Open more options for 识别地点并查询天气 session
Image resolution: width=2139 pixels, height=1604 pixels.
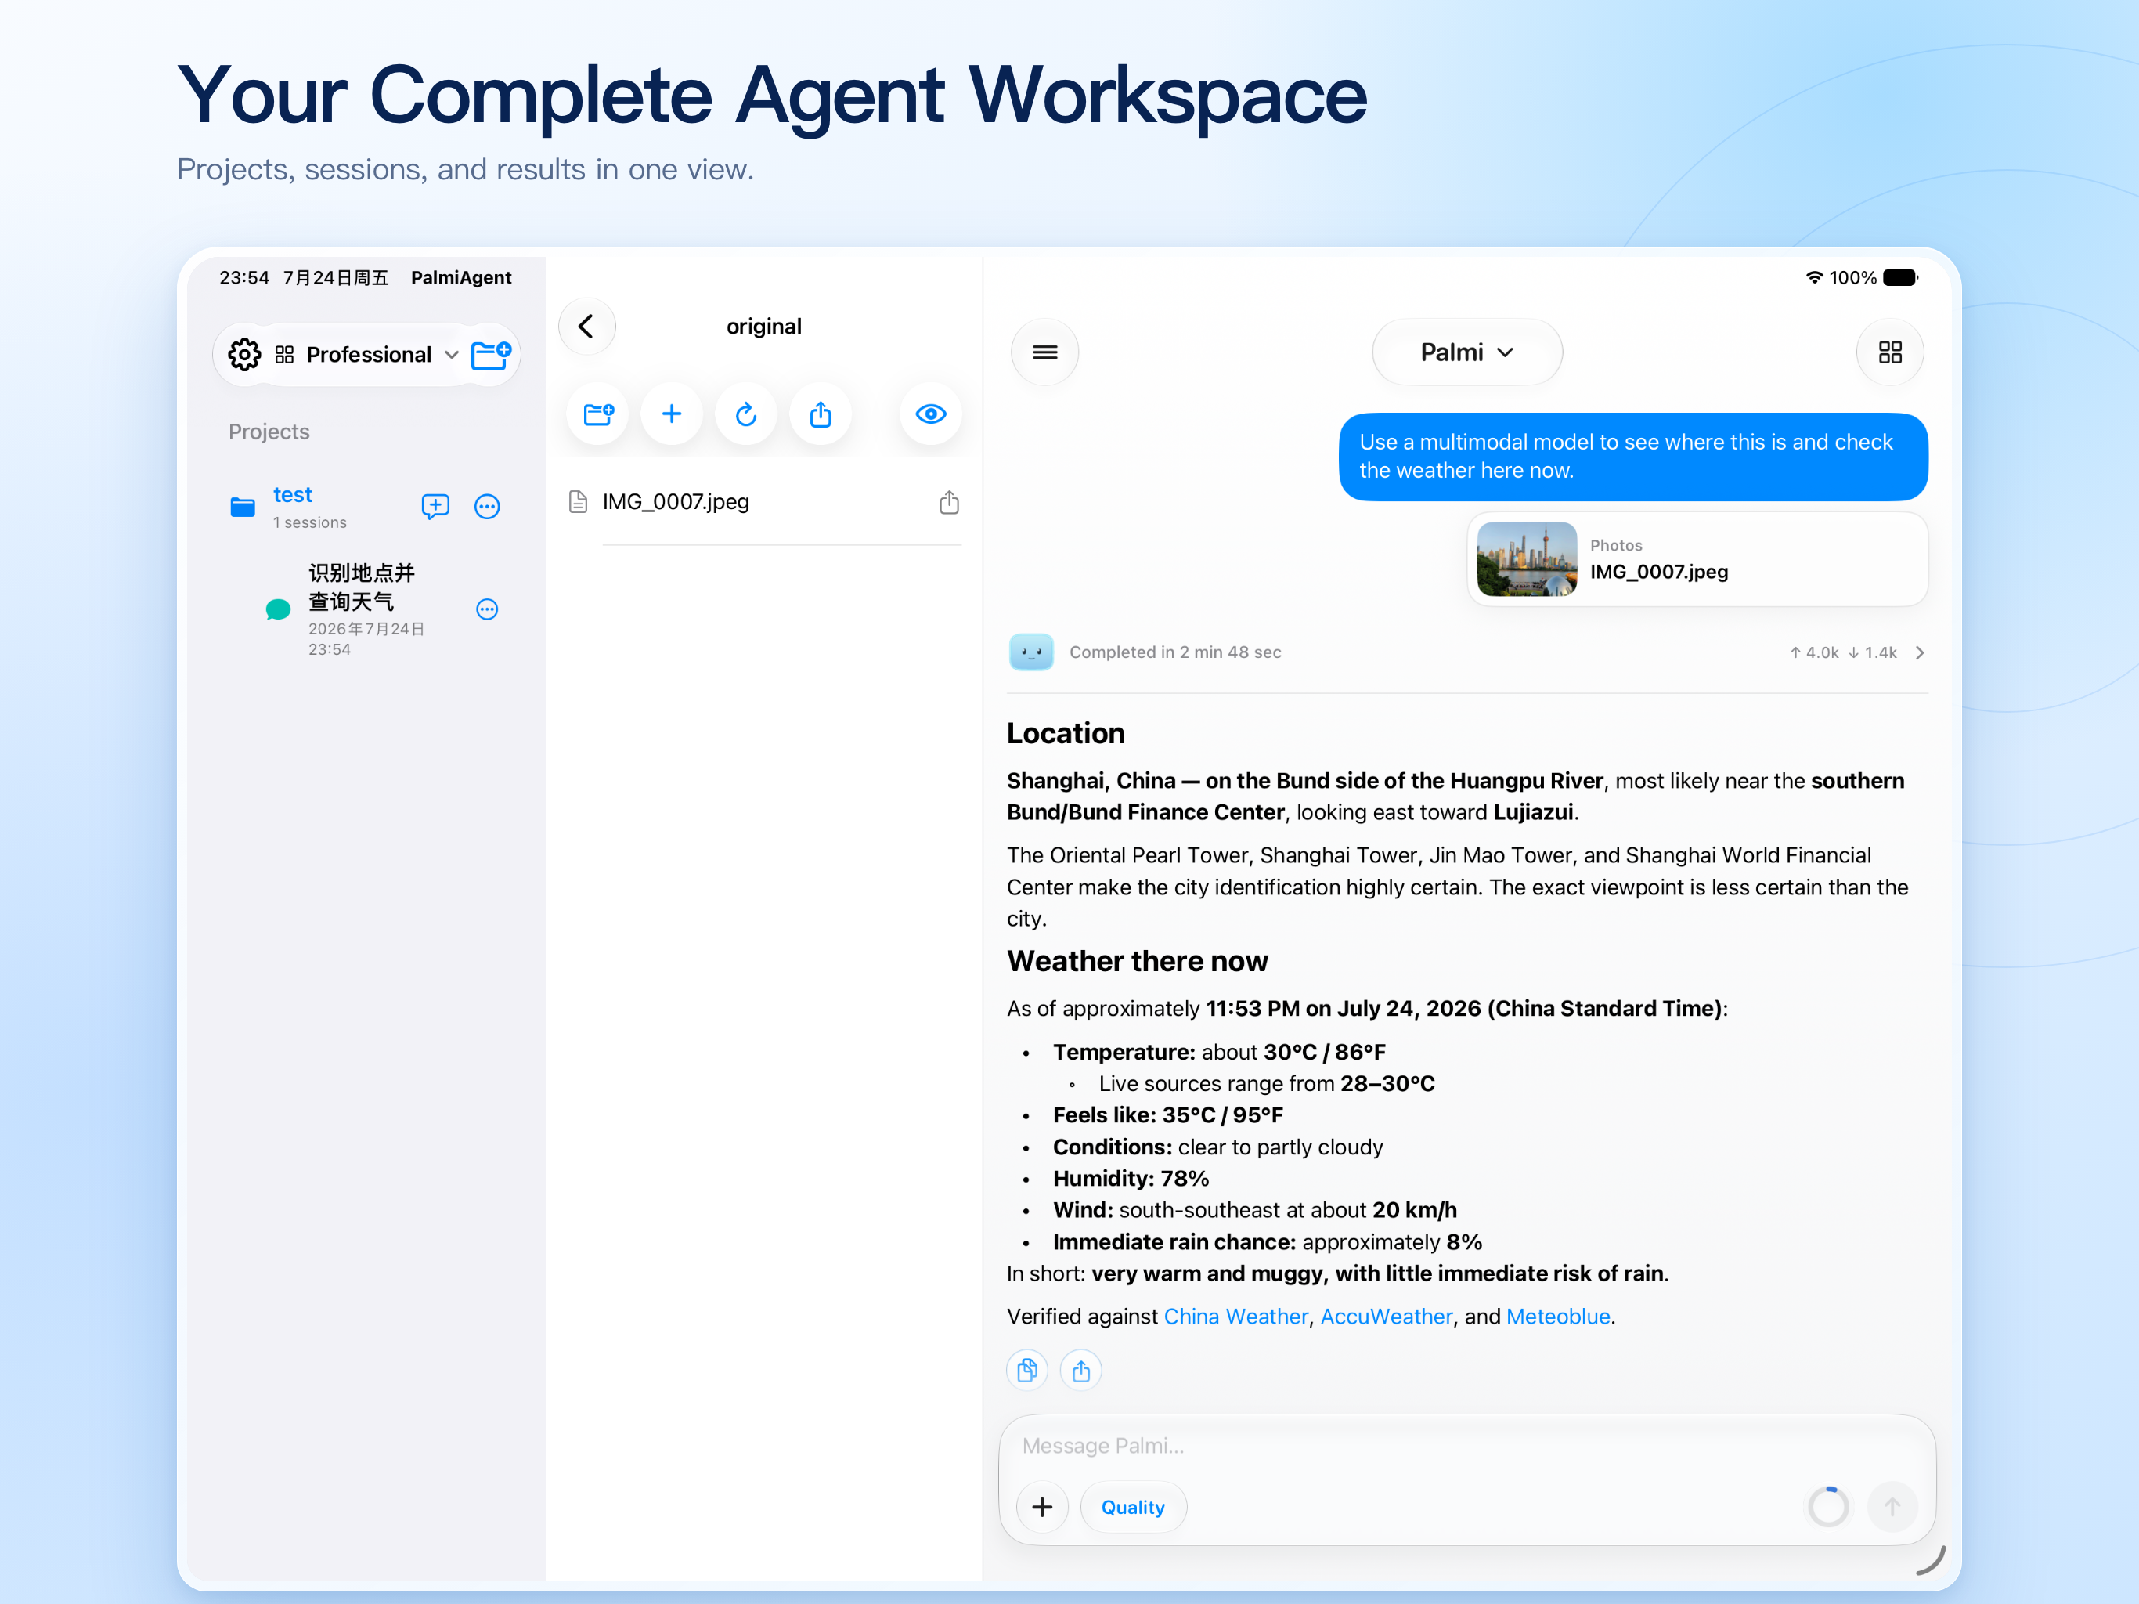pos(487,609)
